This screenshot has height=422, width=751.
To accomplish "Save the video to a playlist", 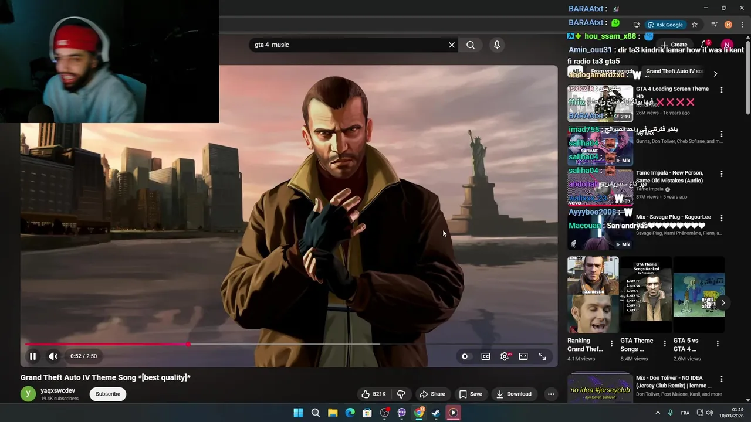I will (x=471, y=394).
